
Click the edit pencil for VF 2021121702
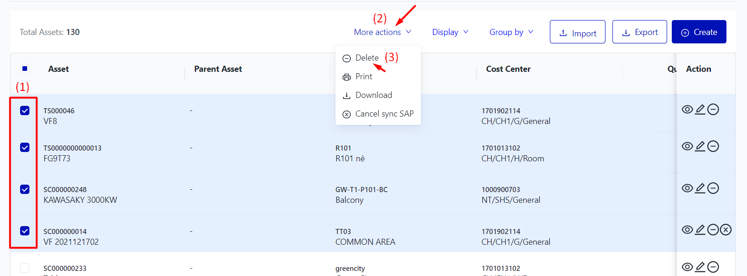tap(700, 230)
